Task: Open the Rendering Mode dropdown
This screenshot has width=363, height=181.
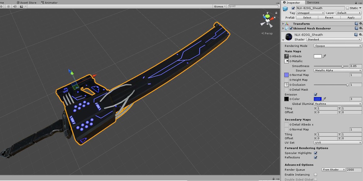Action: coord(337,46)
